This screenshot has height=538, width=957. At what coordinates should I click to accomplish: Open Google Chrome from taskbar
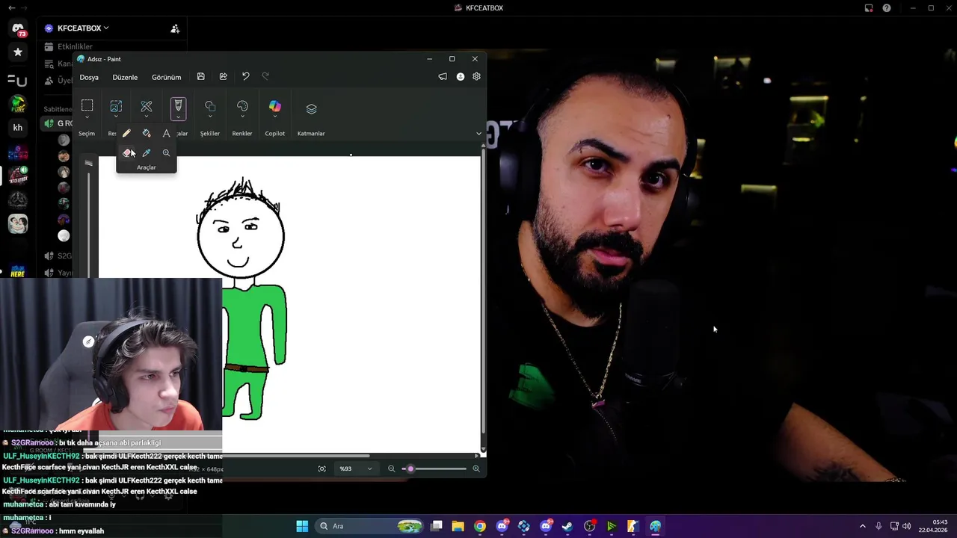[480, 526]
